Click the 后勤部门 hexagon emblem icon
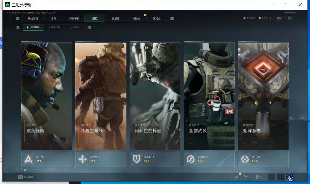The image size is (310, 184). (x=191, y=159)
